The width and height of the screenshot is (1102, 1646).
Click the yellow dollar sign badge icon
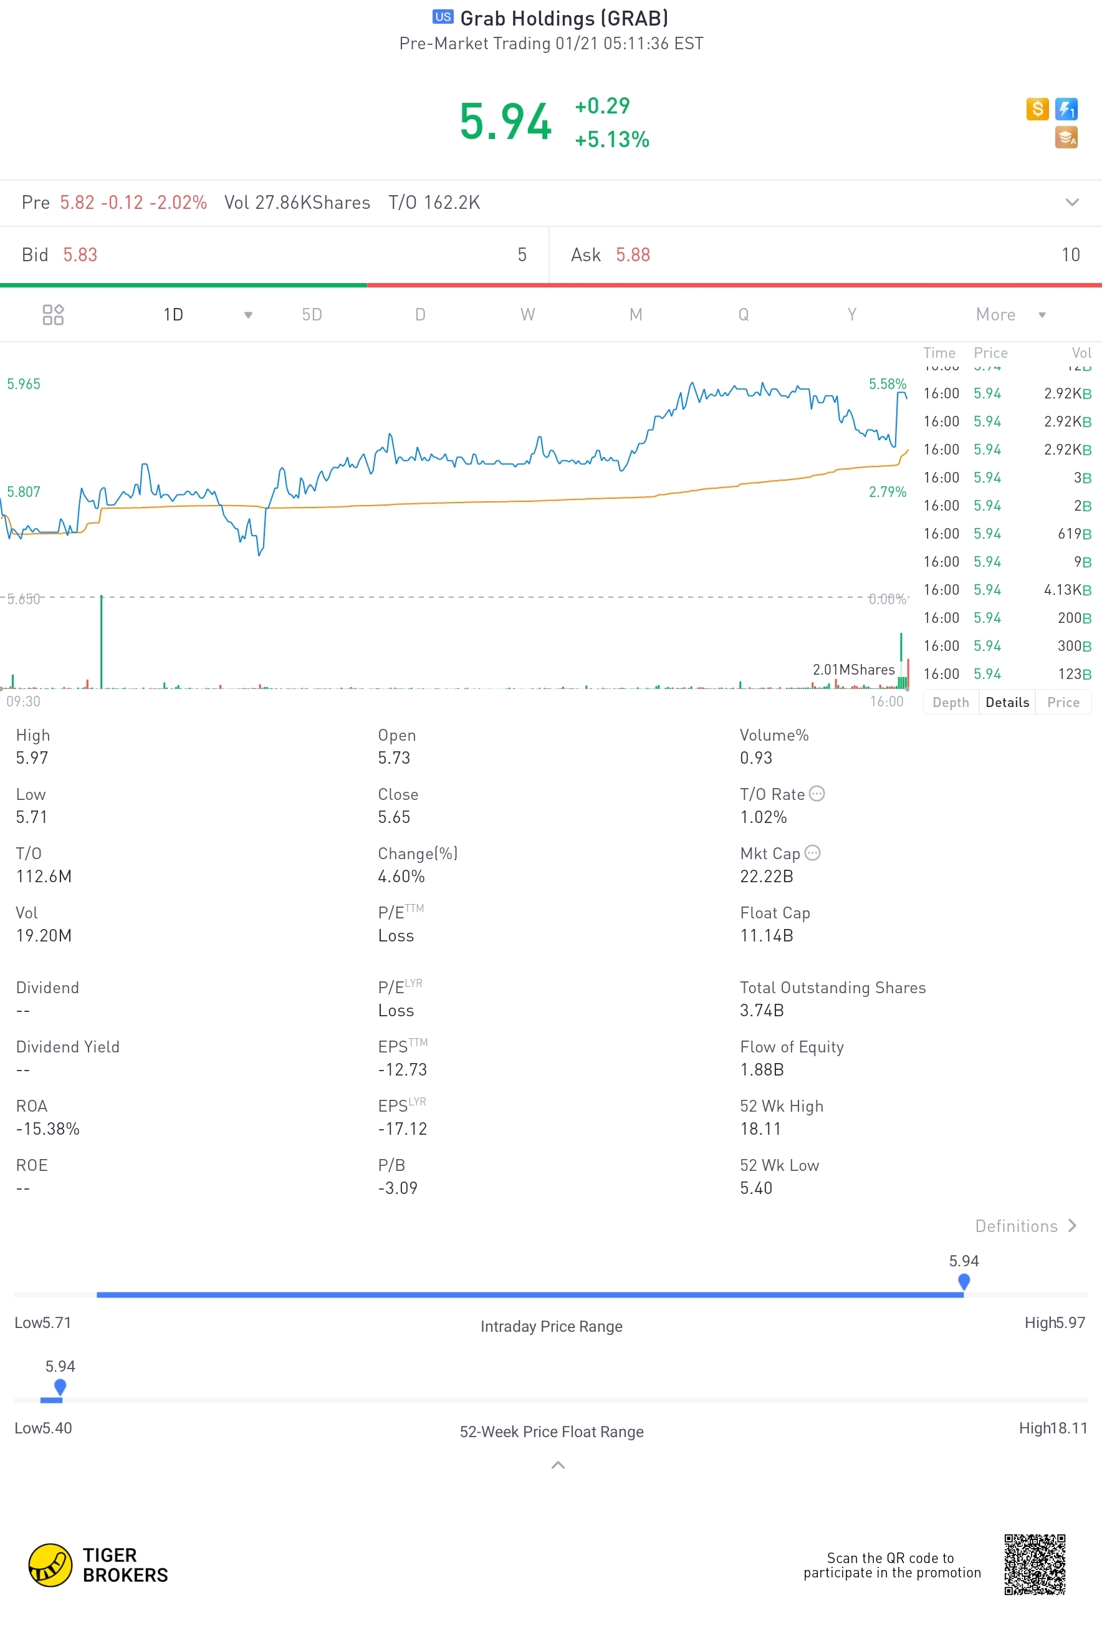[1037, 109]
